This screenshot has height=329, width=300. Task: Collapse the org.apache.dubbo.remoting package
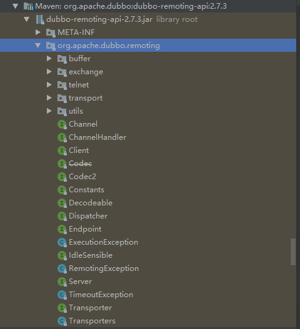(38, 46)
